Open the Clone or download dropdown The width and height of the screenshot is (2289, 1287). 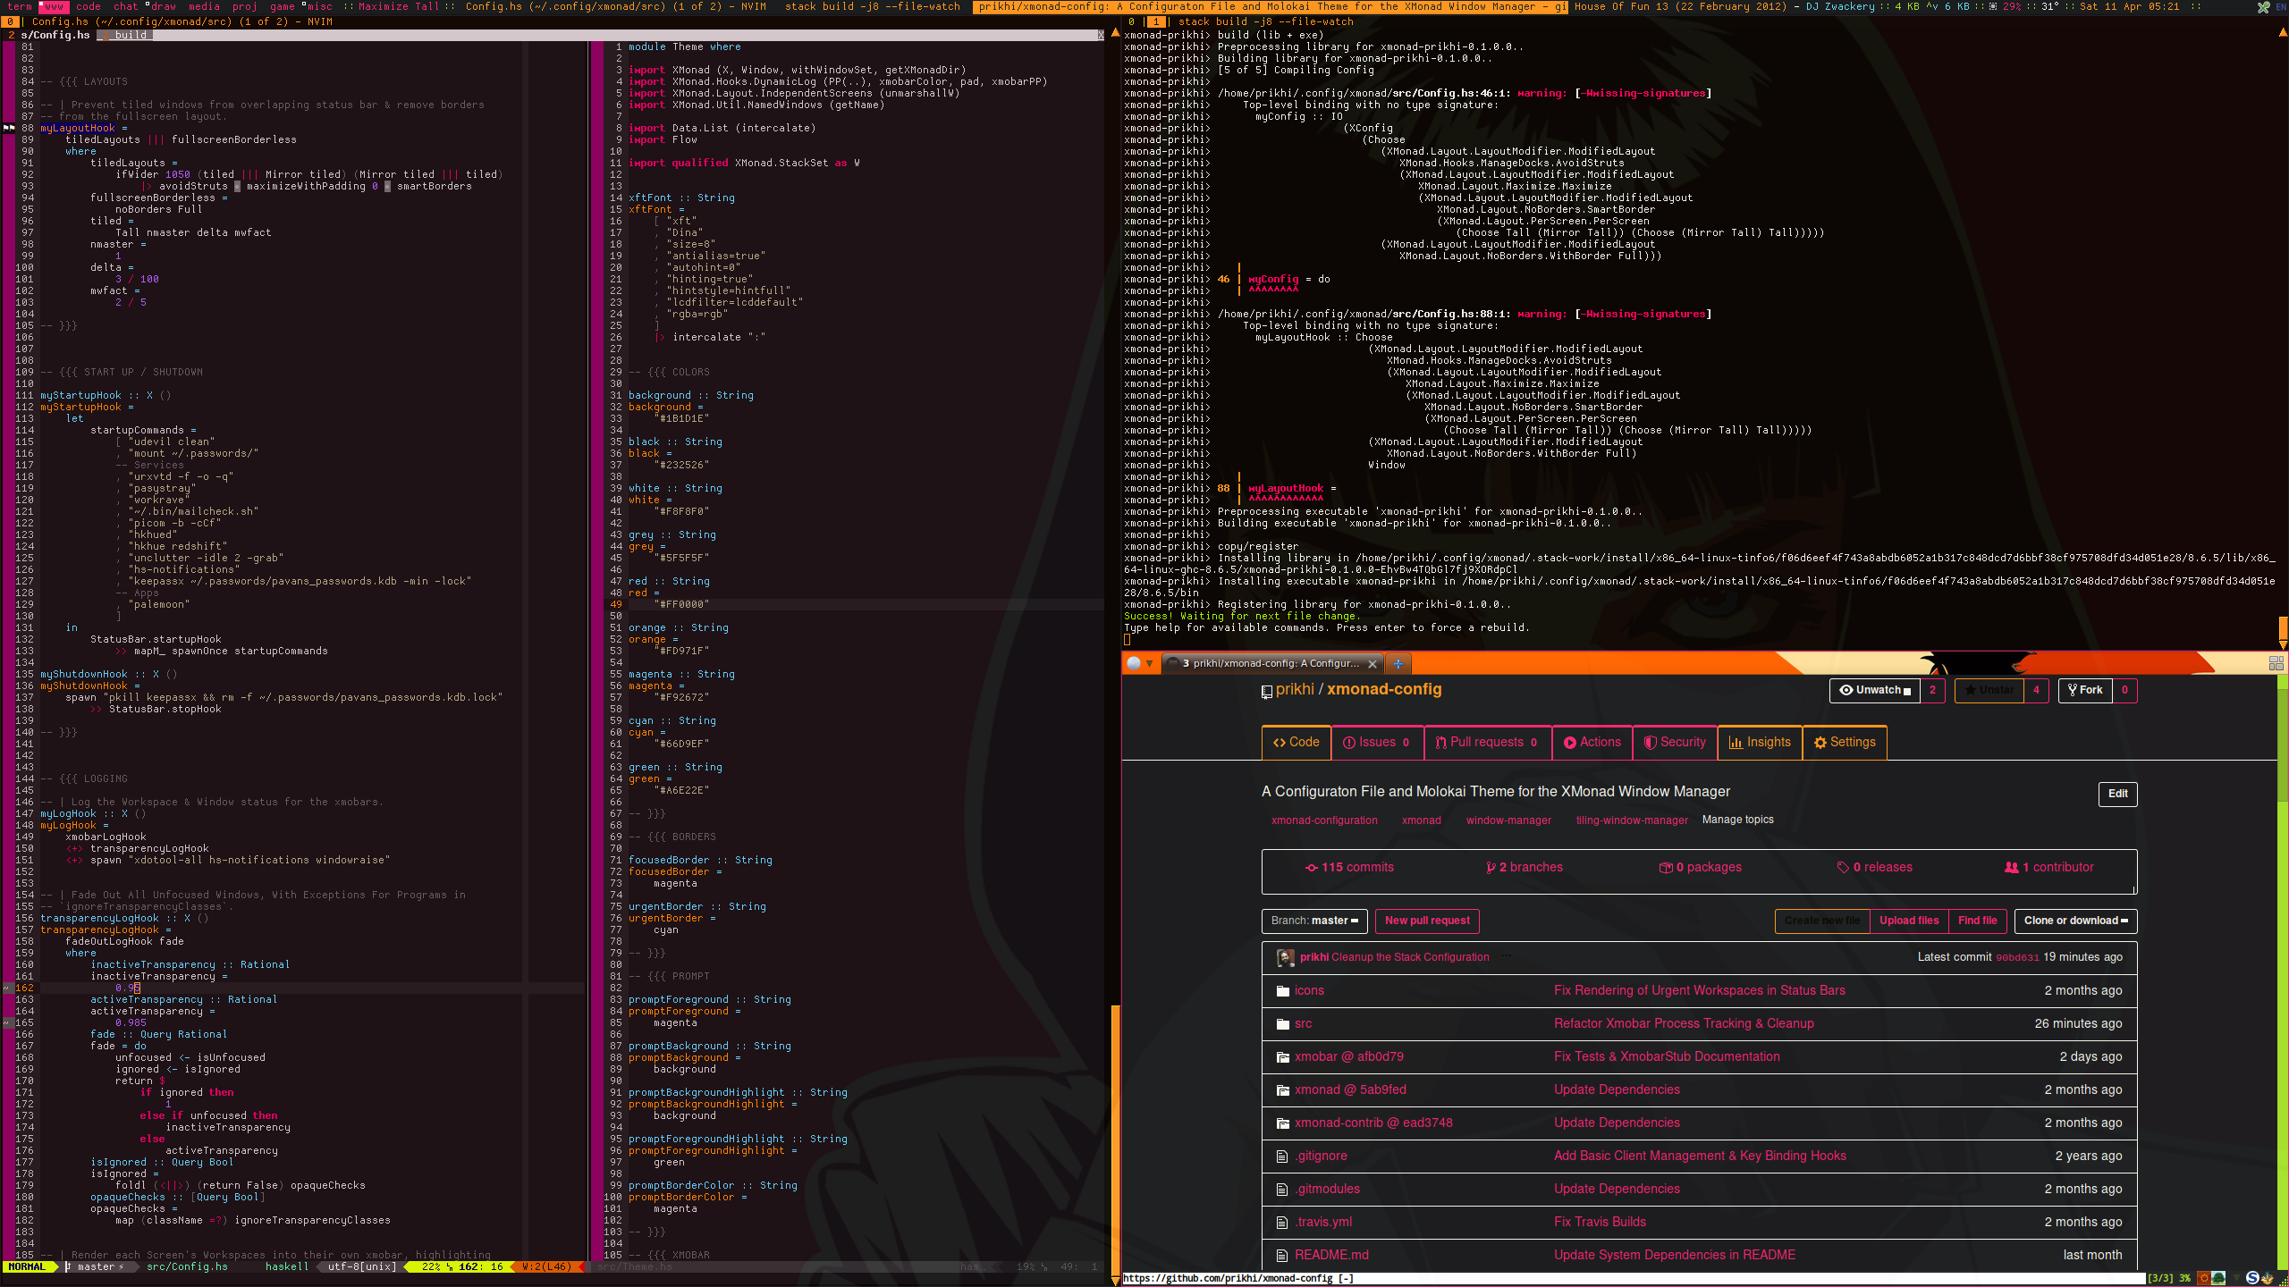[2076, 921]
